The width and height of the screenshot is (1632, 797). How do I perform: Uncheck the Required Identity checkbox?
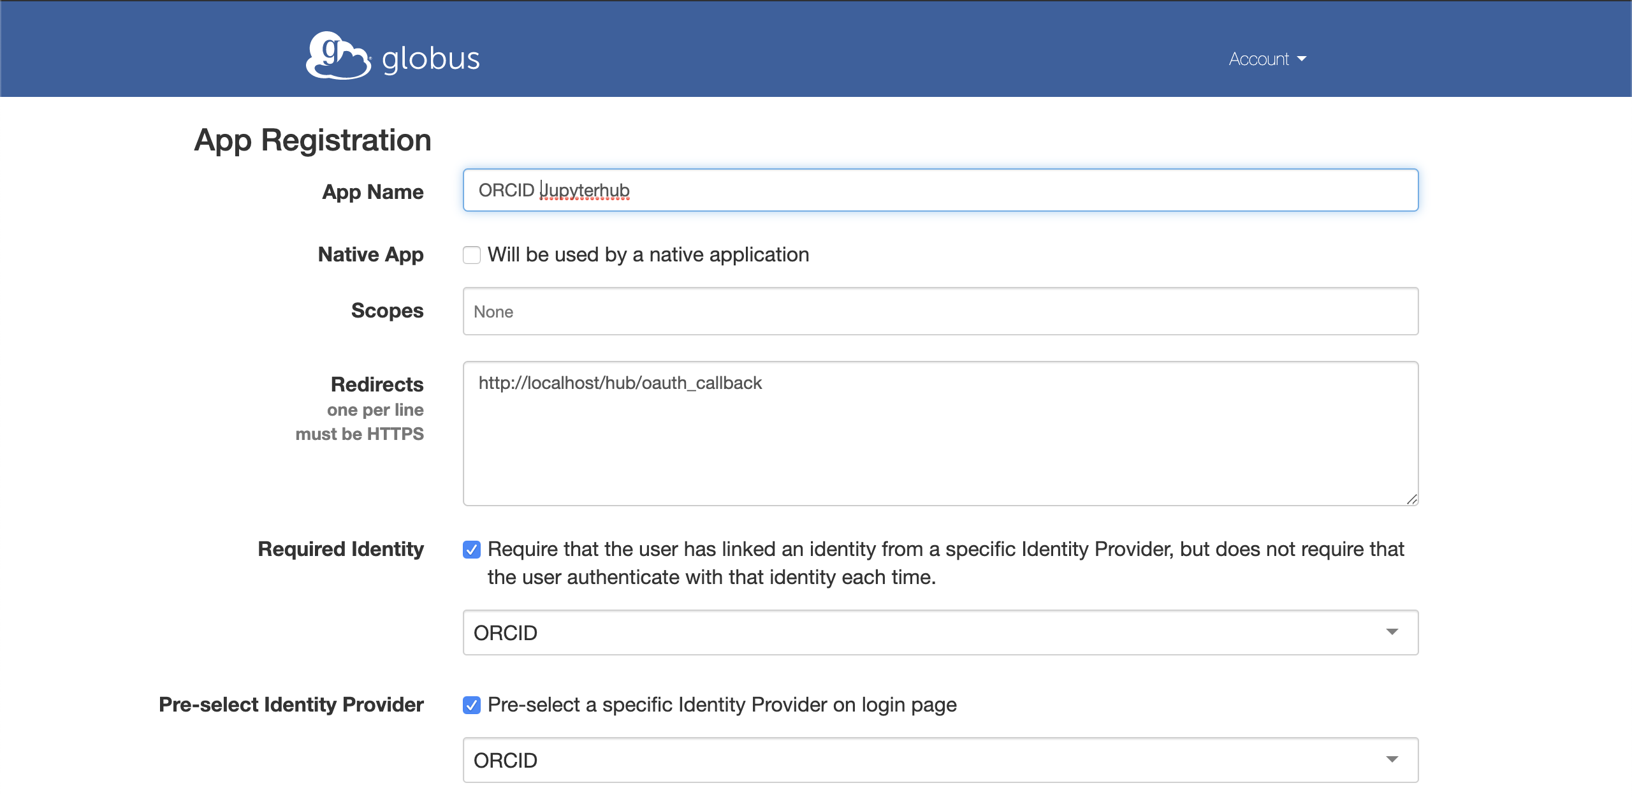click(x=472, y=550)
